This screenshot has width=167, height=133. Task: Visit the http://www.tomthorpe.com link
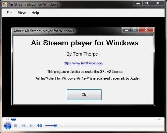tap(83, 63)
